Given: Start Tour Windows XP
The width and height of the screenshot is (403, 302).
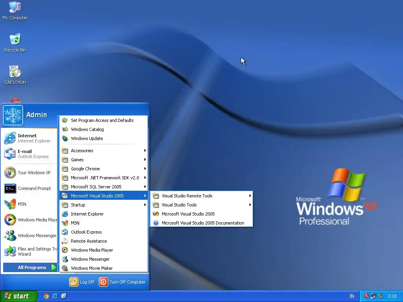Looking at the screenshot, I should [x=29, y=173].
